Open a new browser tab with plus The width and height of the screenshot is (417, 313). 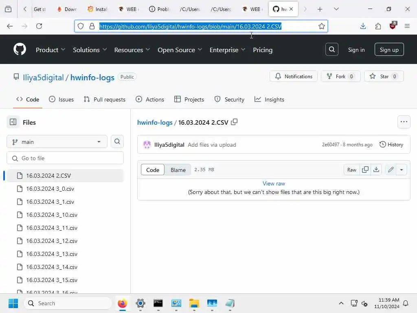pyautogui.click(x=320, y=9)
